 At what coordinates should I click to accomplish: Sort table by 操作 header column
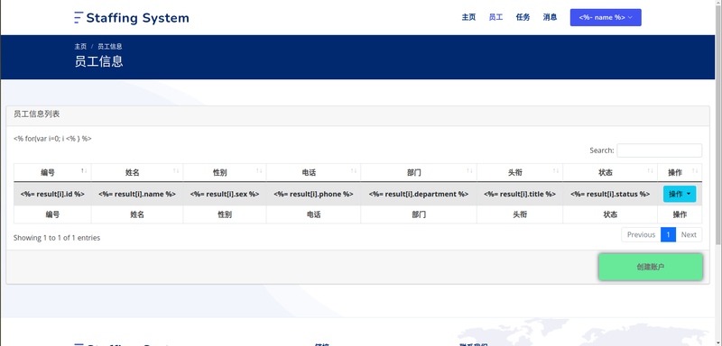[680, 173]
